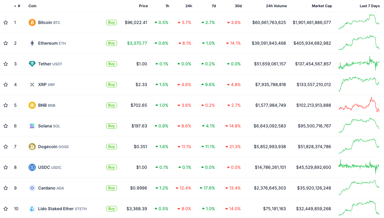384x218 pixels.
Task: Open the Tether USDT coin page
Action: [50, 64]
